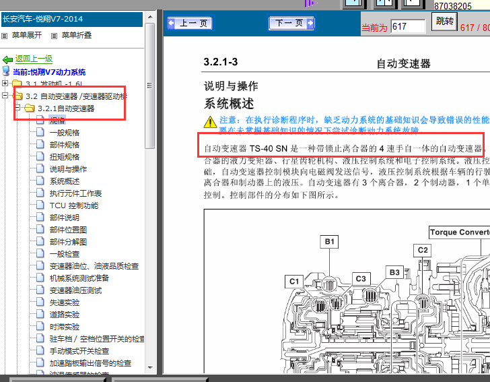Click the green back arrow icon
490x382 pixels.
(x=7, y=59)
